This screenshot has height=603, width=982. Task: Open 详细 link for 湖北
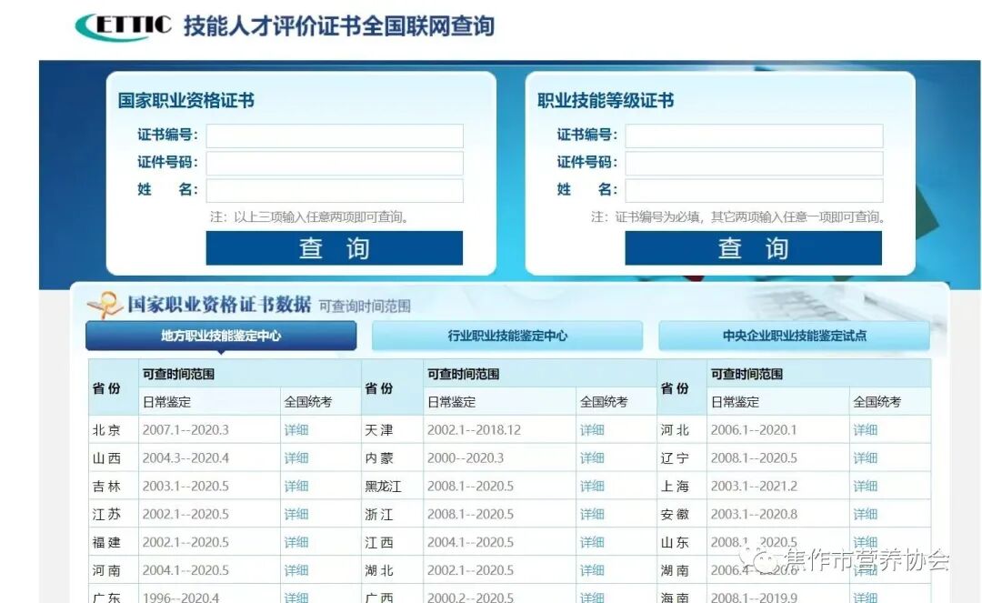click(592, 570)
